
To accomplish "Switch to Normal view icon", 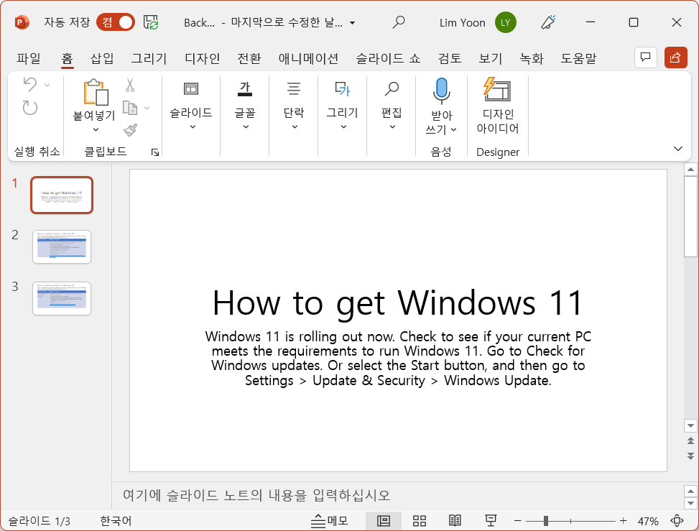I will point(384,521).
